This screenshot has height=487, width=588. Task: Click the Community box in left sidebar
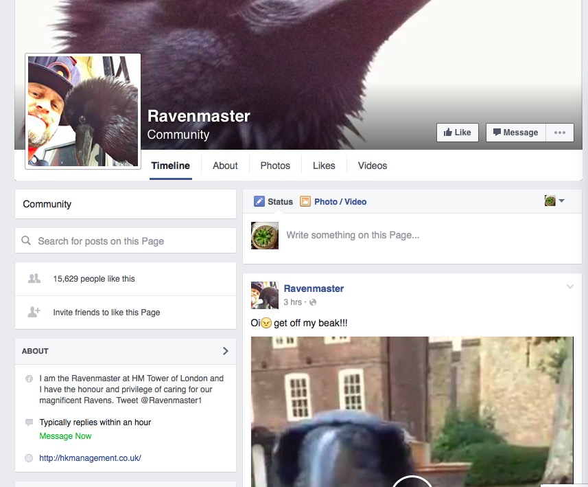tap(126, 204)
